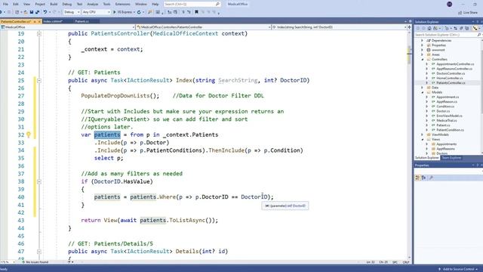The image size is (483, 272).
Task: Select Dependencies node in Solution Explorer
Action: click(x=441, y=40)
